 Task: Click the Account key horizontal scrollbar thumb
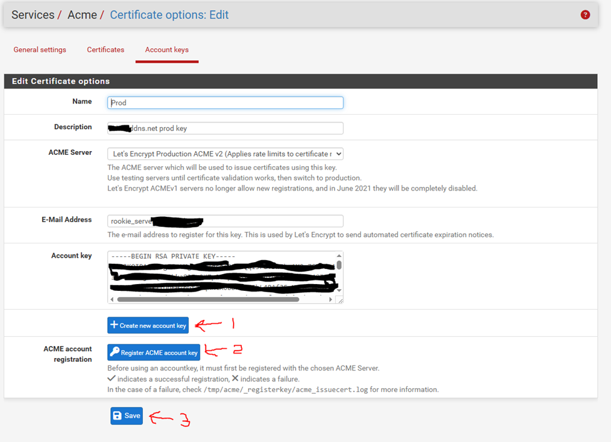pos(208,299)
